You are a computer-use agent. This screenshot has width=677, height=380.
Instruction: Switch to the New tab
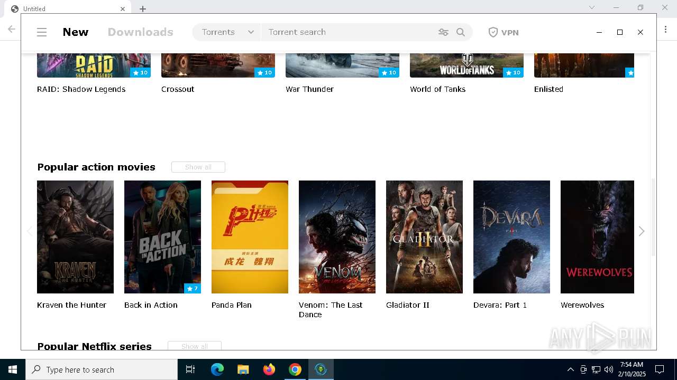tap(76, 32)
